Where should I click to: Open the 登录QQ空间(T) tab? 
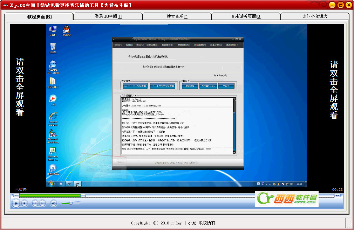108,16
